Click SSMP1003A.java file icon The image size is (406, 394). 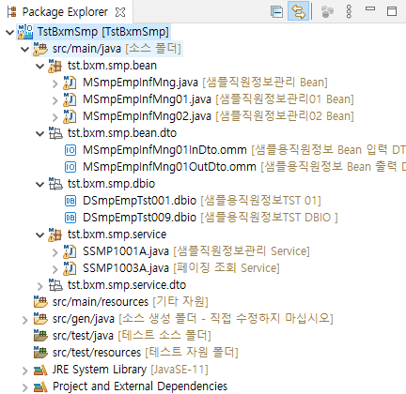[70, 268]
